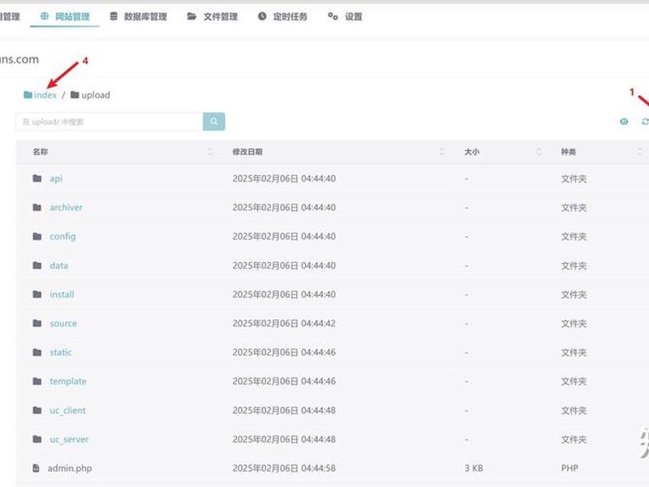Click the folder icon beside data
Viewport: 649px width, 487px height.
click(37, 265)
